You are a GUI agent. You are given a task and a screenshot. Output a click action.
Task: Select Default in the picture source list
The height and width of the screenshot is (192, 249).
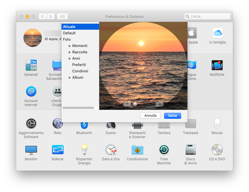pos(69,33)
